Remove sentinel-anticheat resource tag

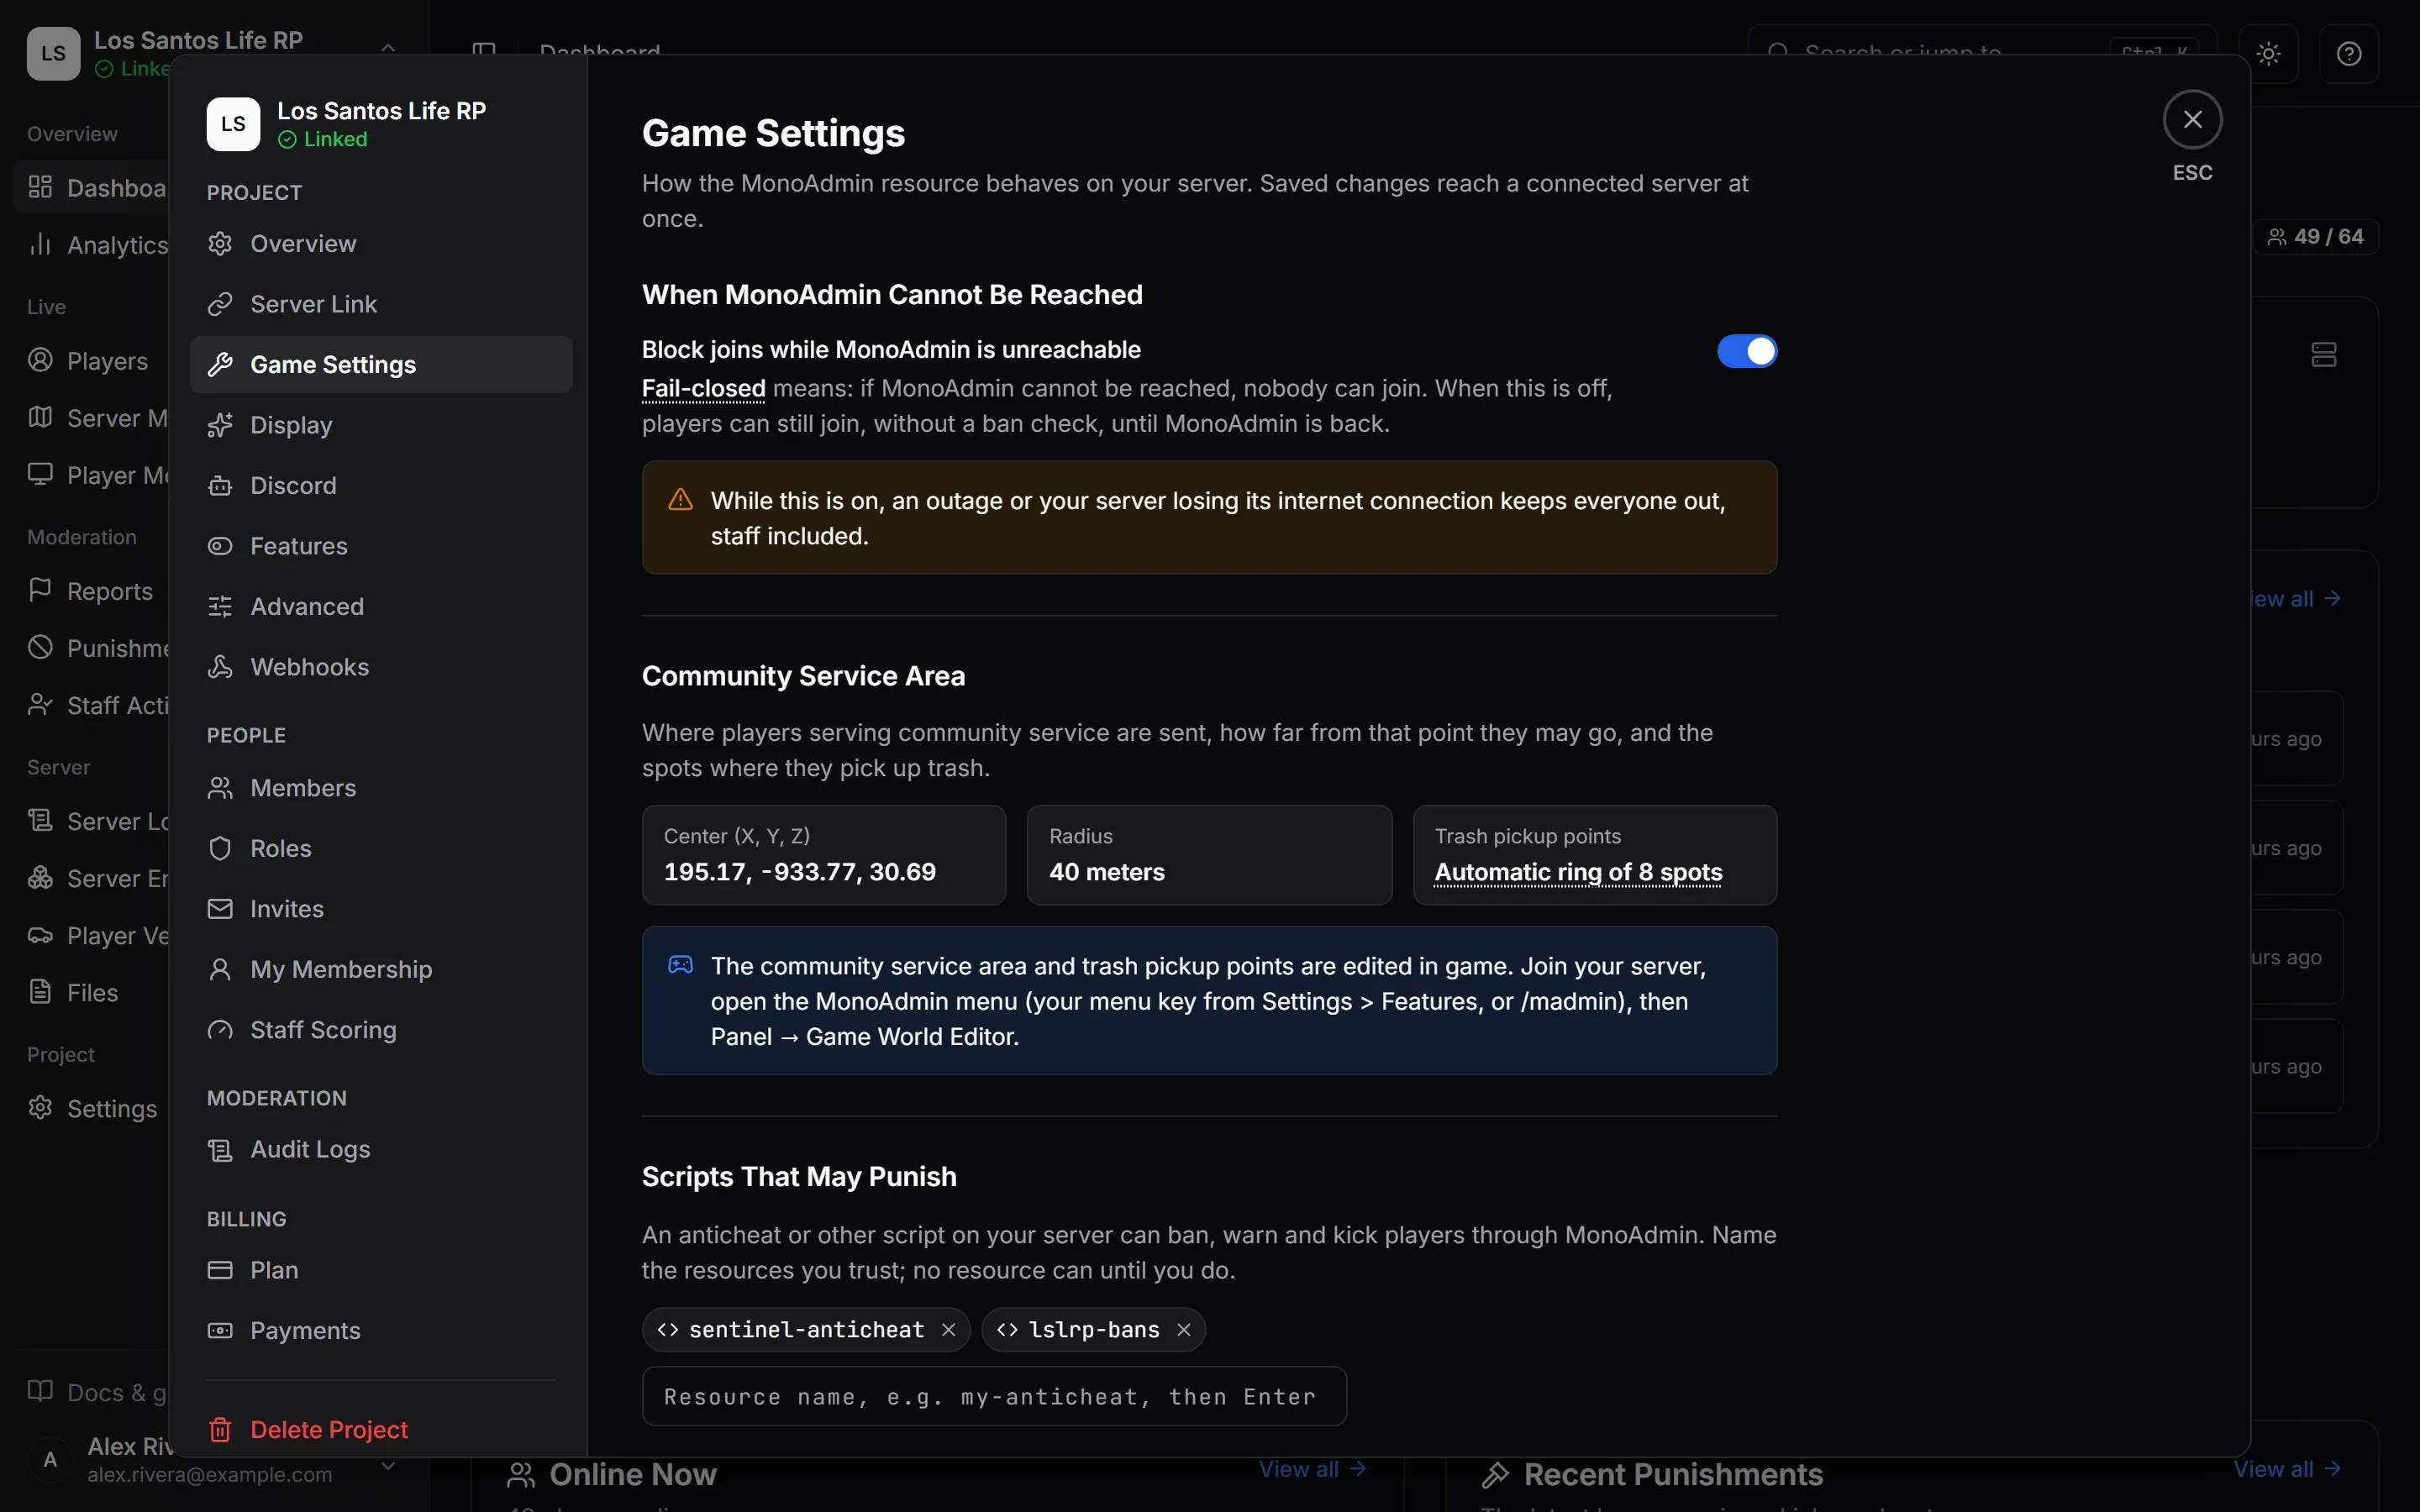948,1329
